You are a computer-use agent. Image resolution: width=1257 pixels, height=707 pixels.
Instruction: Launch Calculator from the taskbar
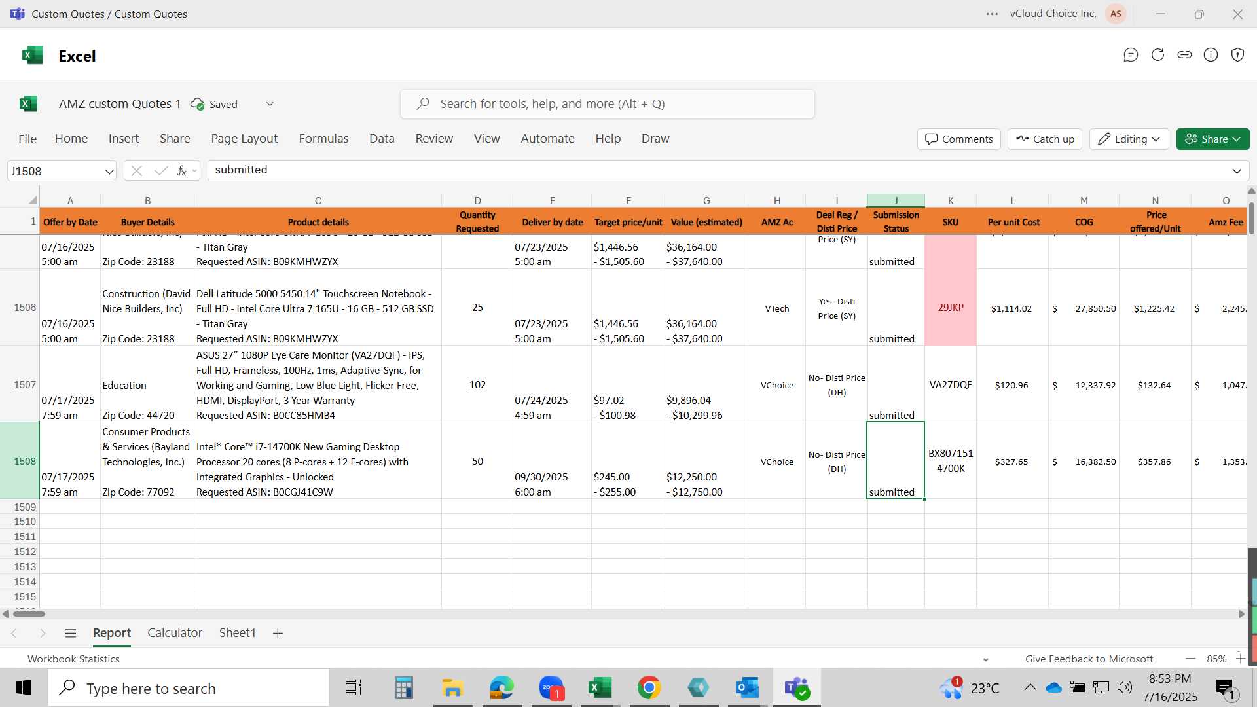403,688
